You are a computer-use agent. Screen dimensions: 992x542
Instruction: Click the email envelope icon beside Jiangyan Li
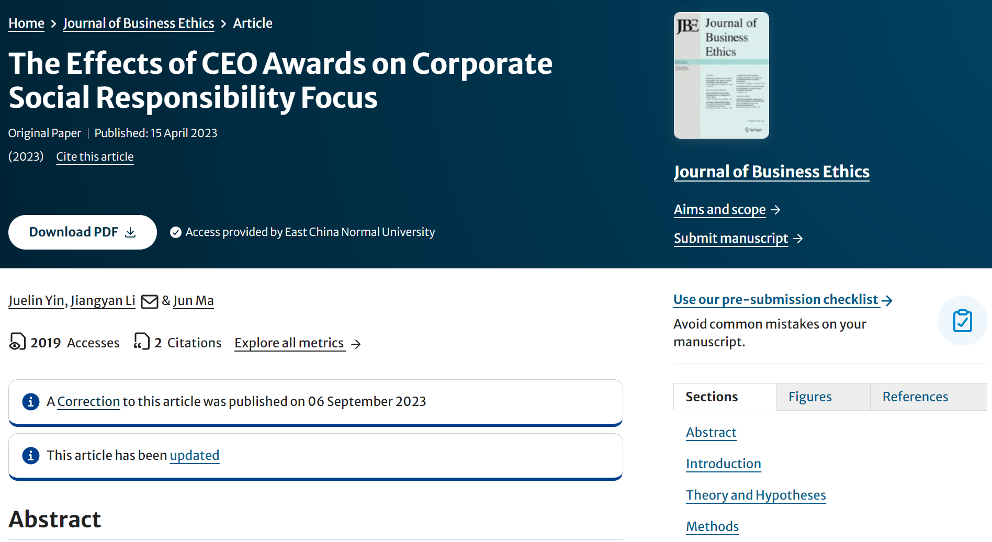(149, 301)
